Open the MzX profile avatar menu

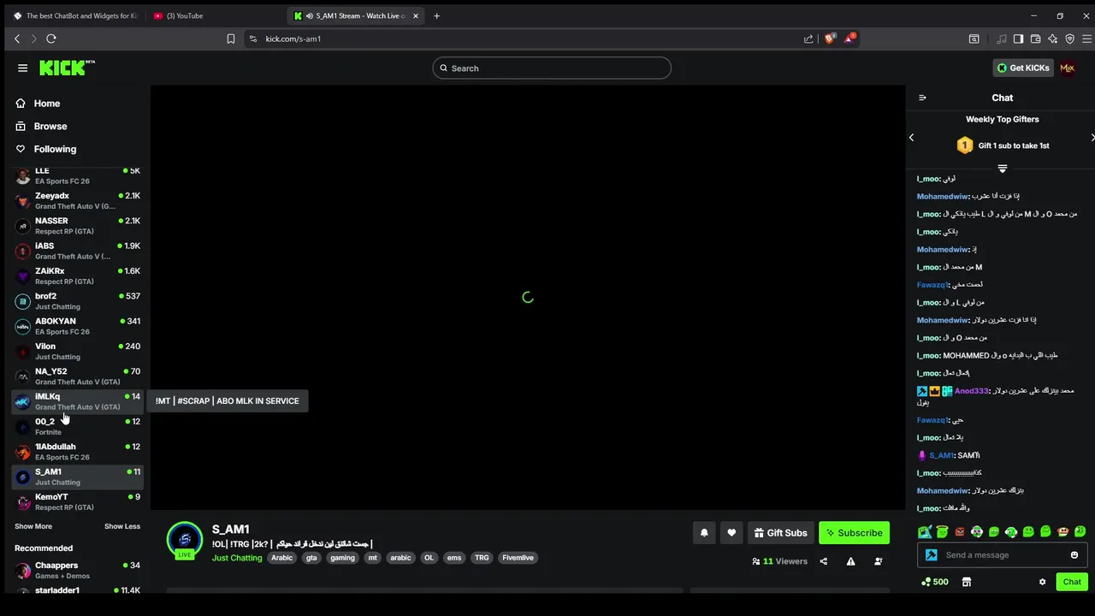1067,68
